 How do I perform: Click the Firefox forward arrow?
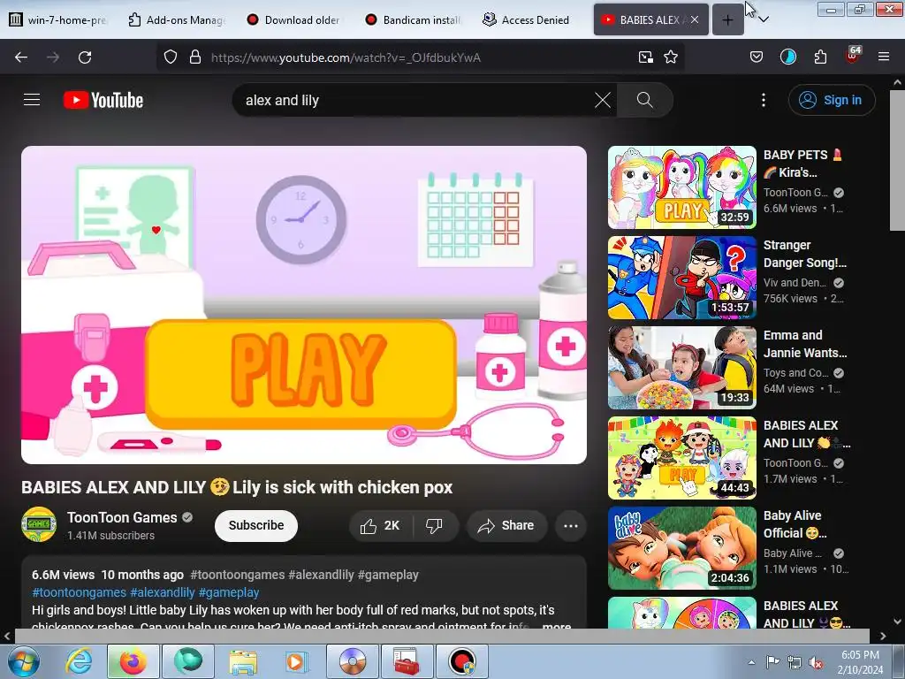click(53, 57)
